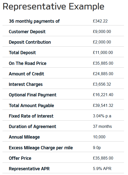
Task: Click the 10,000 annual mileage value
Action: pyautogui.click(x=99, y=137)
